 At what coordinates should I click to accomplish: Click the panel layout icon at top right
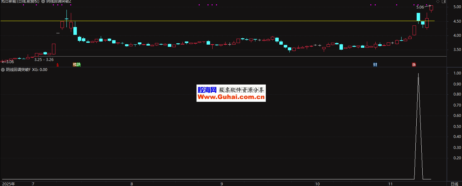(x=444, y=2)
